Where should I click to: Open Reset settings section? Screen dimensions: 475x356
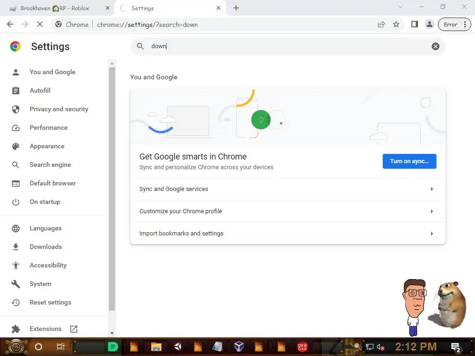[x=50, y=302]
